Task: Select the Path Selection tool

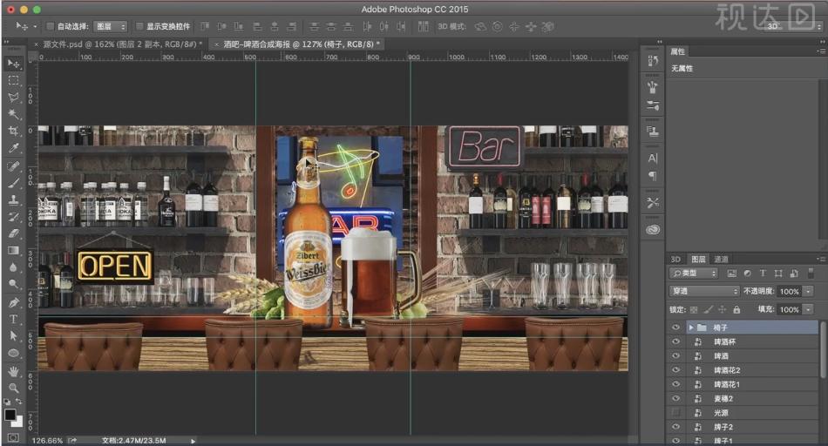Action: pos(13,336)
